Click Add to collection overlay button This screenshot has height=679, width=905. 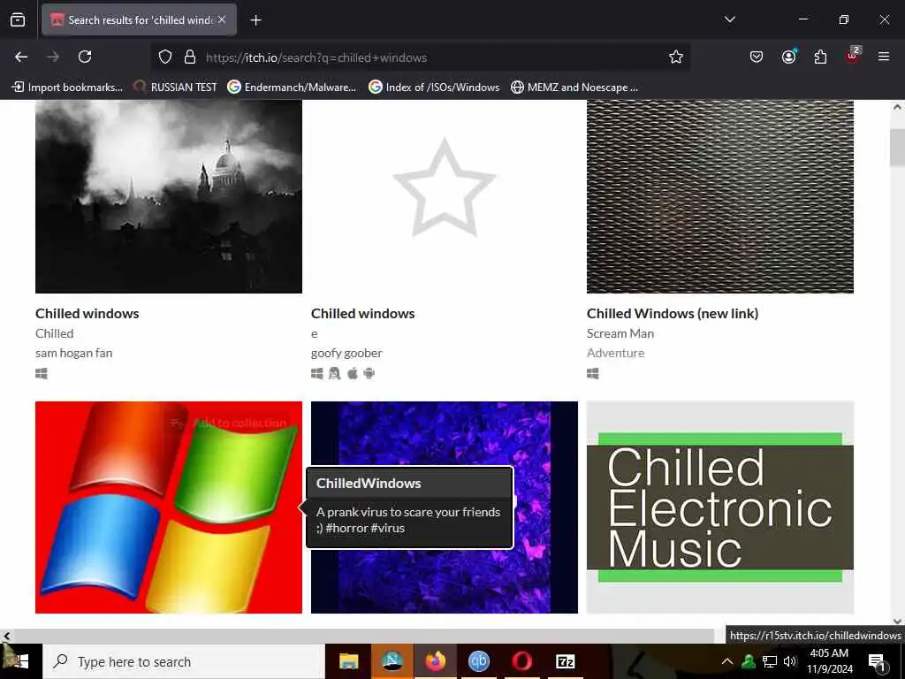click(229, 423)
